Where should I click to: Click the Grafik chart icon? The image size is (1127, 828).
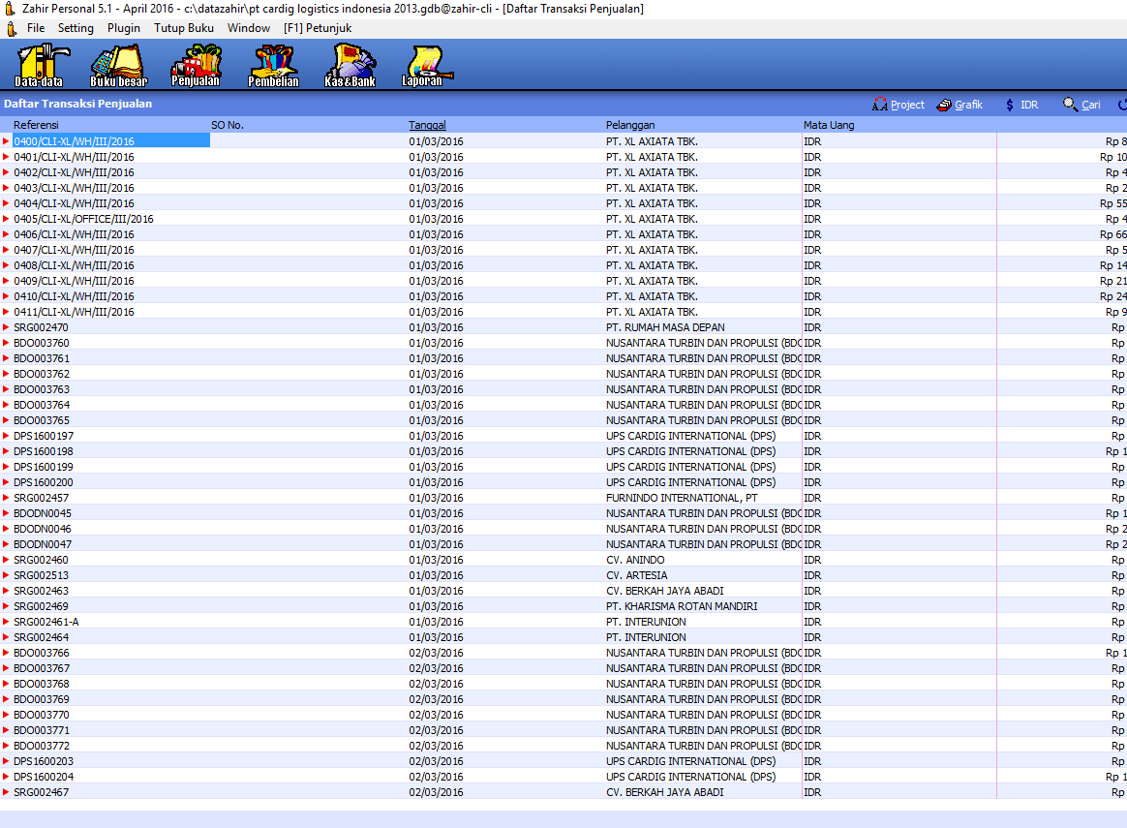(x=944, y=105)
